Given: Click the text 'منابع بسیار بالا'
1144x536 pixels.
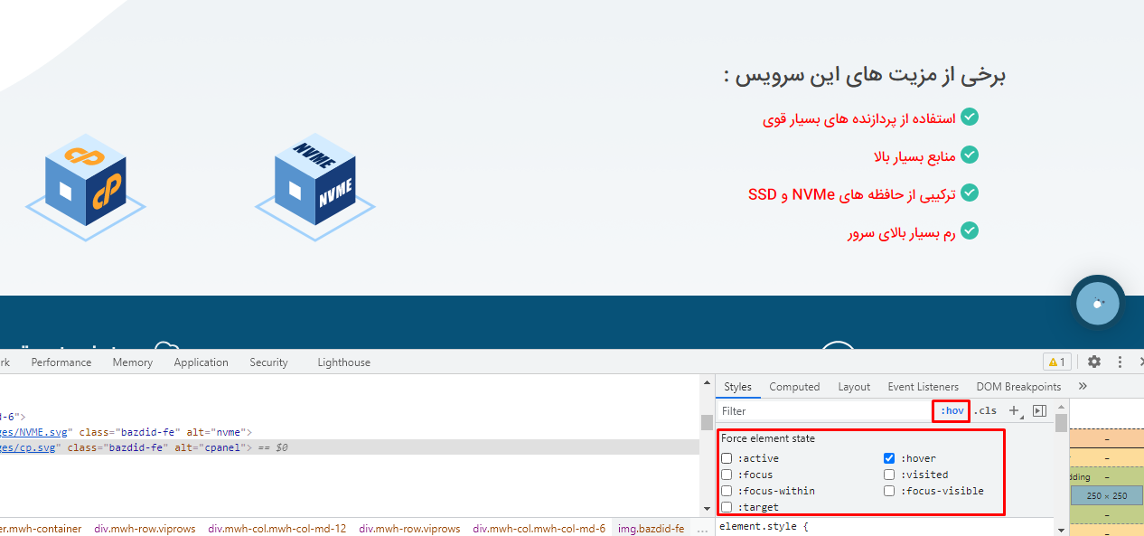Looking at the screenshot, I should point(914,156).
